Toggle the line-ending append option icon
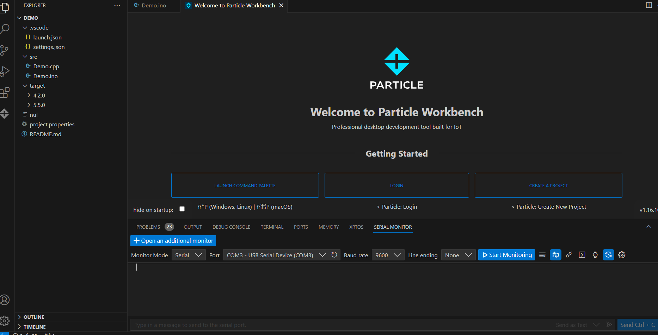Image resolution: width=658 pixels, height=335 pixels. tap(555, 255)
